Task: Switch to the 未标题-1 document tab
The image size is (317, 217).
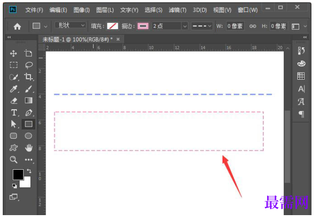Action: coord(78,39)
